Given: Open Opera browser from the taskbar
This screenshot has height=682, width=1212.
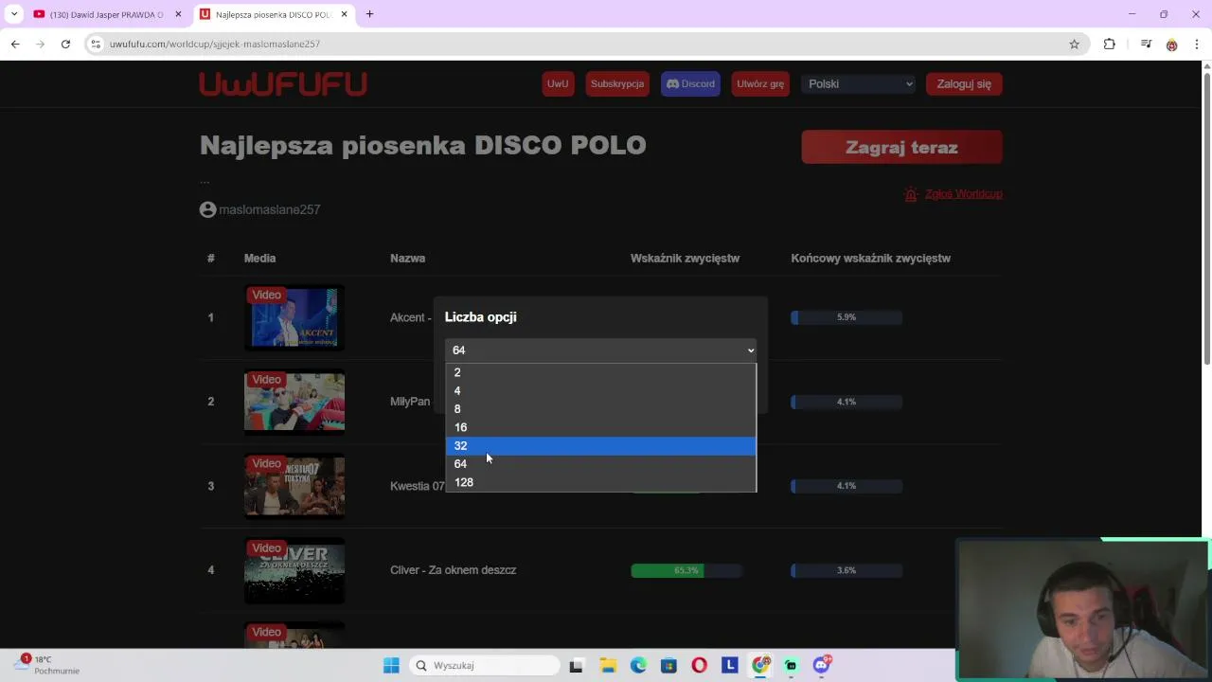Looking at the screenshot, I should (x=699, y=666).
